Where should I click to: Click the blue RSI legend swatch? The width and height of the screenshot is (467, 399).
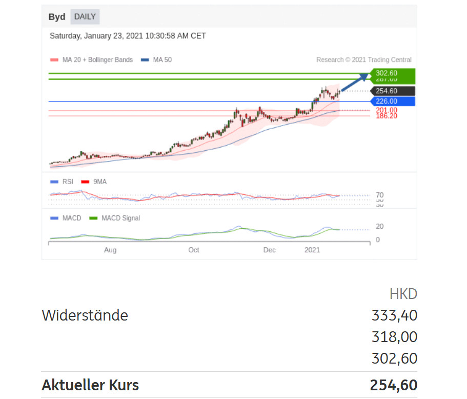click(x=55, y=182)
